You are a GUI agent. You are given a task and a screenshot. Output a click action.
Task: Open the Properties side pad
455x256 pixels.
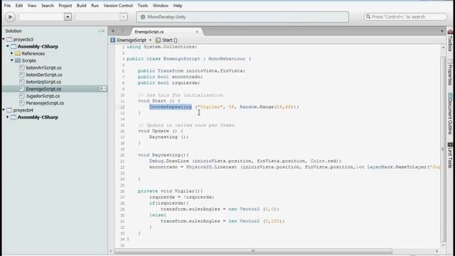[x=450, y=72]
